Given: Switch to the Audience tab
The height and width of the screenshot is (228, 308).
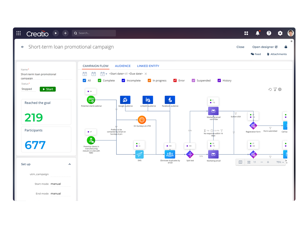Looking at the screenshot, I should (x=123, y=66).
